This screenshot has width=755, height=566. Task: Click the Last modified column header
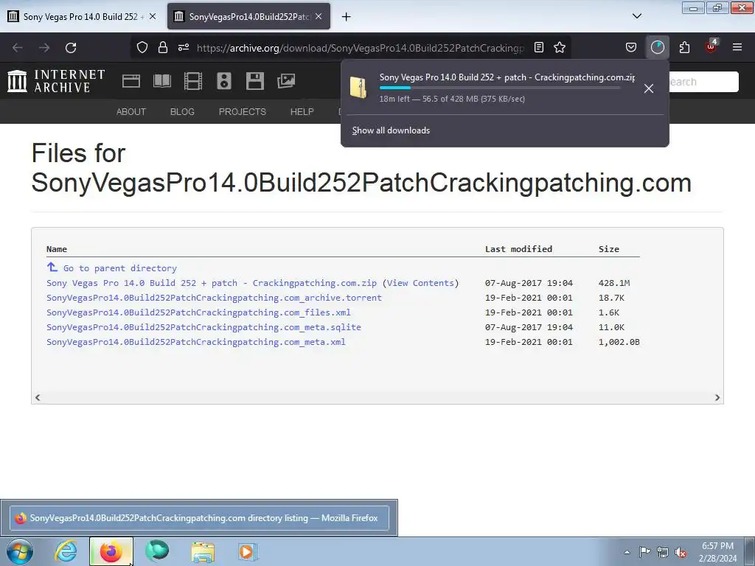(518, 249)
